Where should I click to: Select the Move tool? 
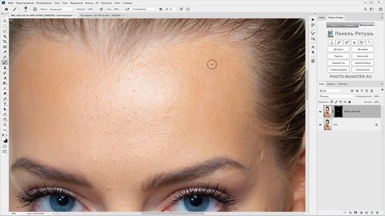tap(5, 21)
